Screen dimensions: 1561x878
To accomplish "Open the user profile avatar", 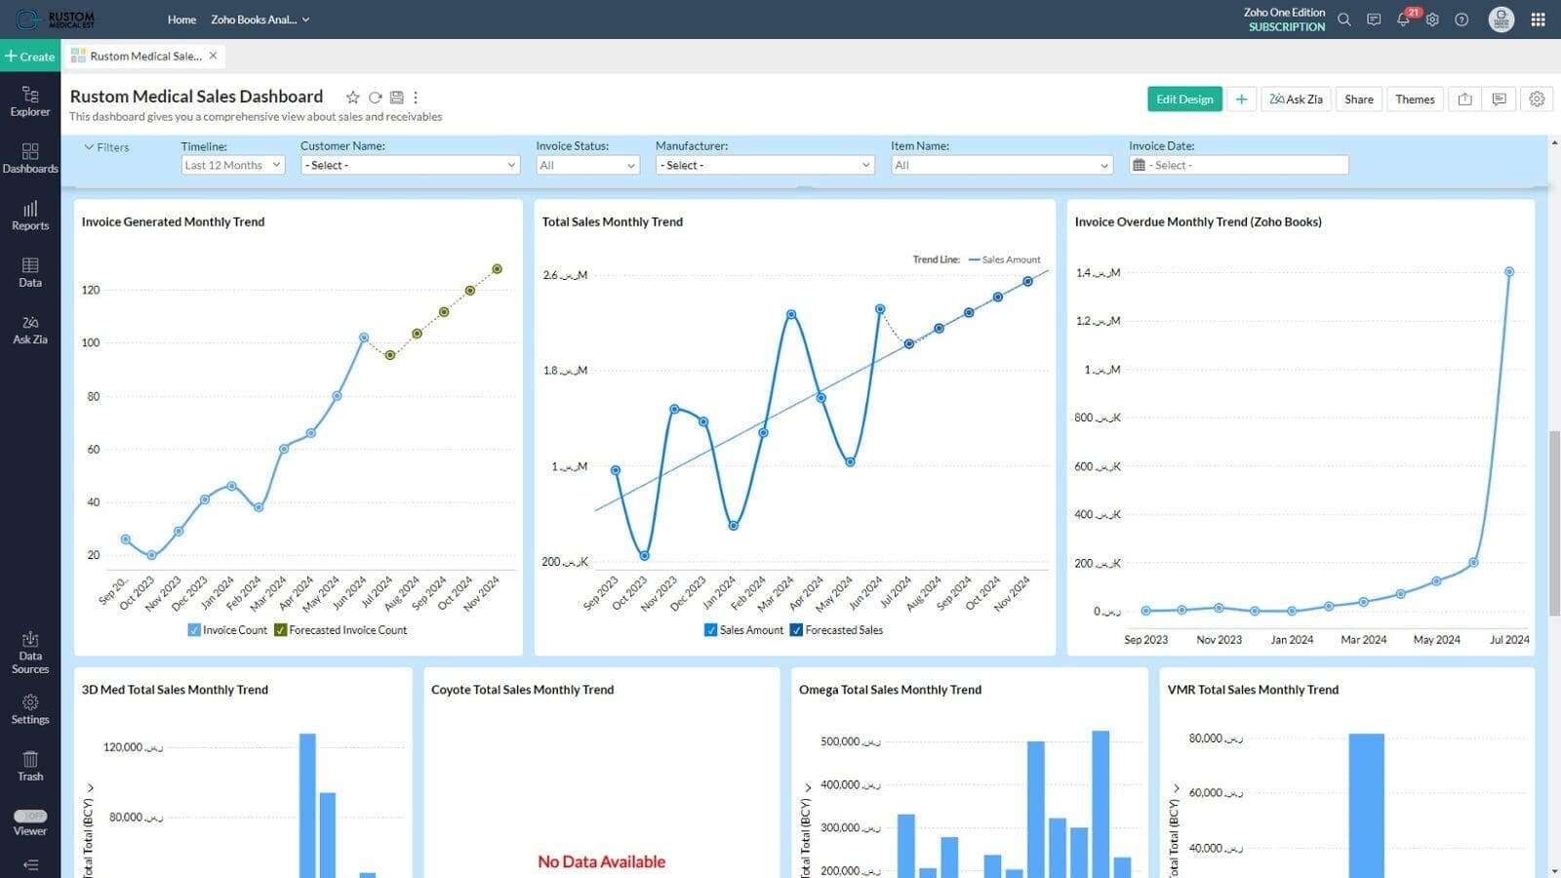I will [1501, 20].
